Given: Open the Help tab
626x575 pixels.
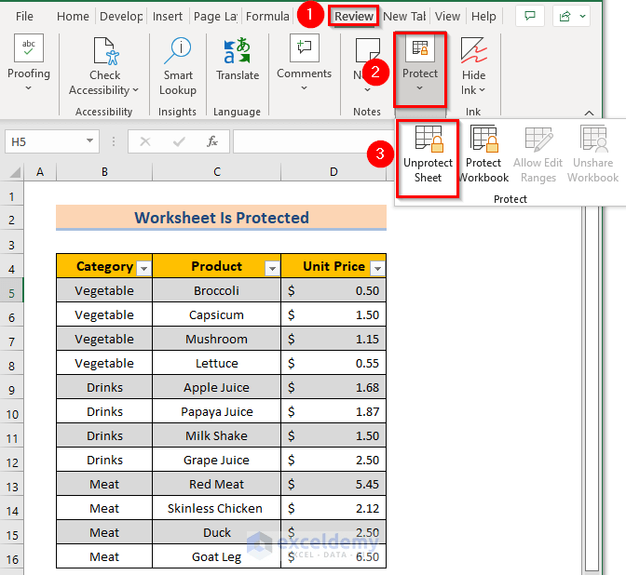Looking at the screenshot, I should [483, 17].
